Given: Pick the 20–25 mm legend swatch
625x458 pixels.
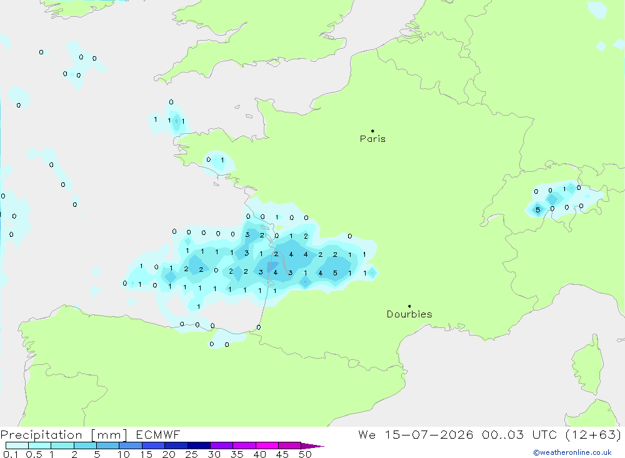Looking at the screenshot, I should (176, 446).
